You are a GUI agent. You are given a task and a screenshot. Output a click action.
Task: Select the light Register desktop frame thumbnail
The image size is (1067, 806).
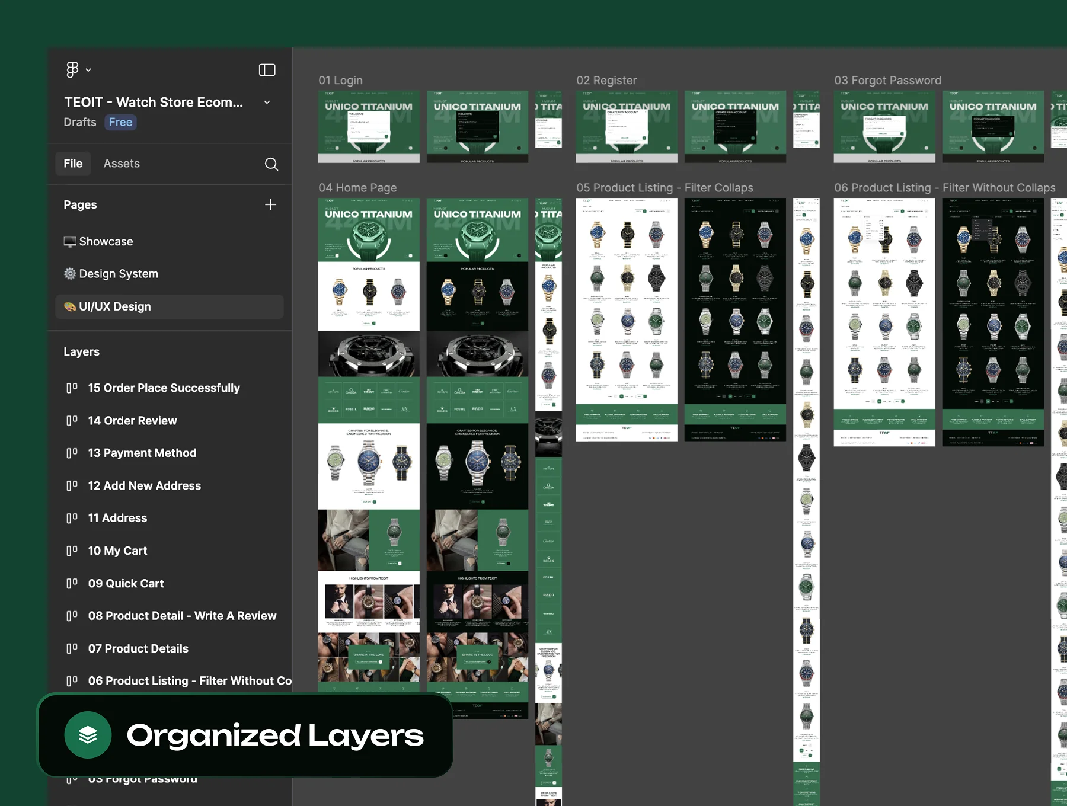click(x=627, y=127)
